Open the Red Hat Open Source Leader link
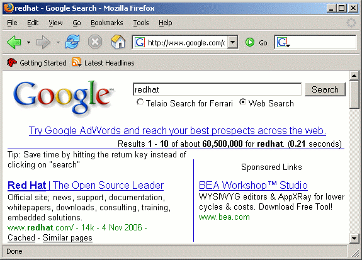Image resolution: width=362 pixels, height=260 pixels. coord(86,186)
